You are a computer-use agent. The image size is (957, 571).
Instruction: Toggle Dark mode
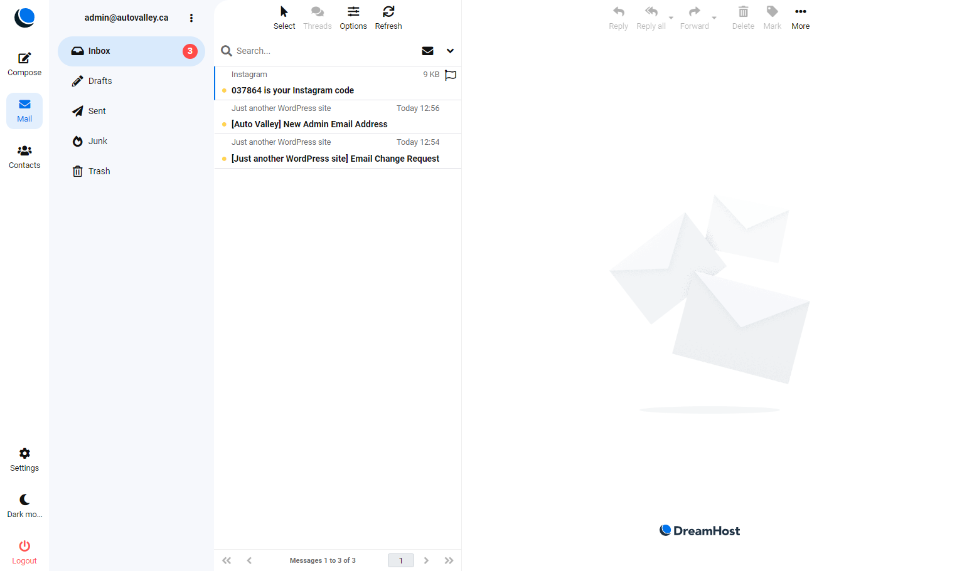click(24, 506)
